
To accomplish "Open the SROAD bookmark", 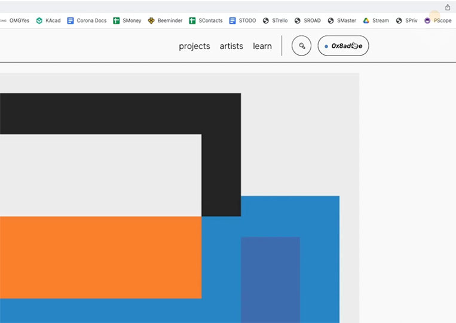I will (x=307, y=21).
